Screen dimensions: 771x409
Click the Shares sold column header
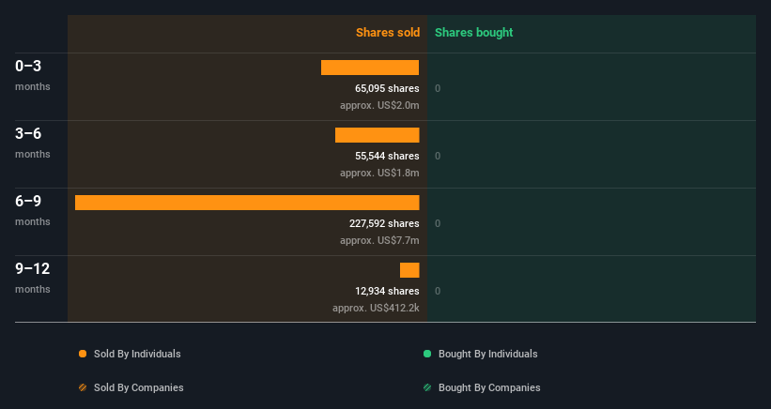click(388, 33)
